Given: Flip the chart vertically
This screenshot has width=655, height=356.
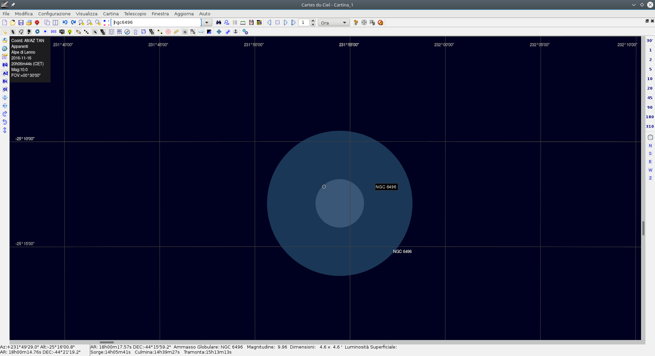Looking at the screenshot, I should pos(5,106).
